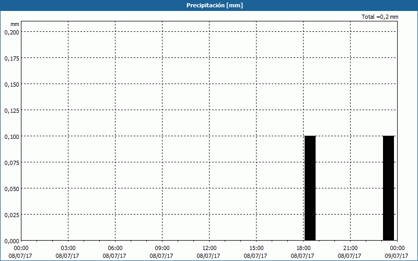Click the precipitation bar after 18:00
The width and height of the screenshot is (418, 261).
pyautogui.click(x=310, y=188)
